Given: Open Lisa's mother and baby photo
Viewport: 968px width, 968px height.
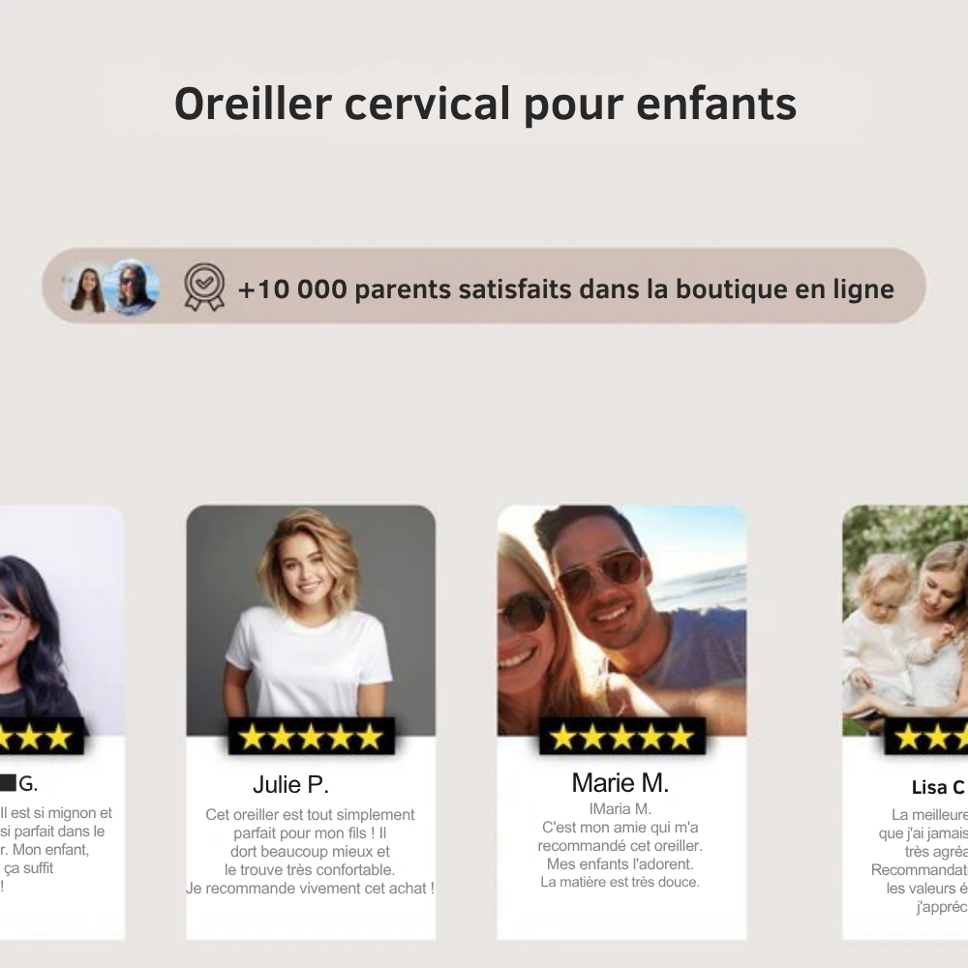Looking at the screenshot, I should 905,620.
